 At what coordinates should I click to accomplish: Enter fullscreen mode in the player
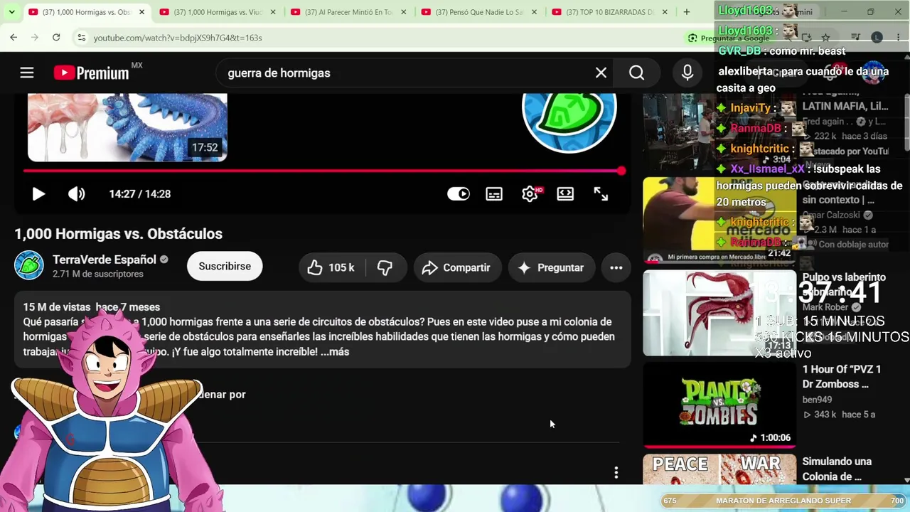(x=601, y=194)
